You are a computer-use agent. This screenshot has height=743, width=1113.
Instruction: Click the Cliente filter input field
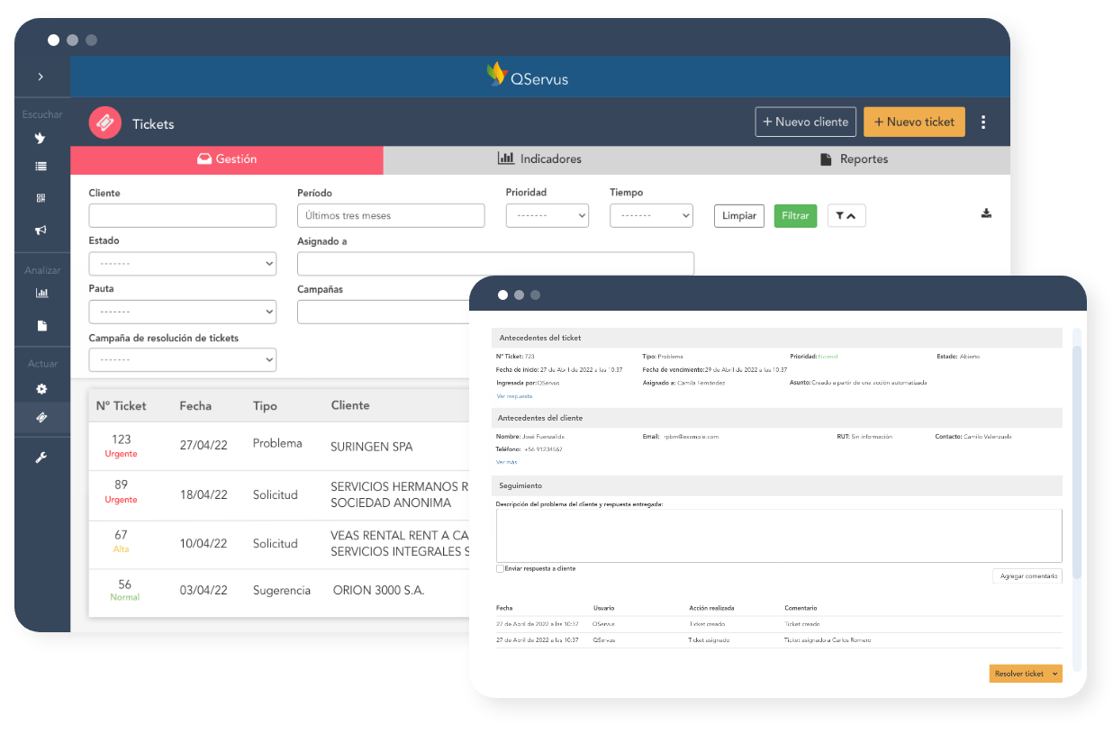182,216
